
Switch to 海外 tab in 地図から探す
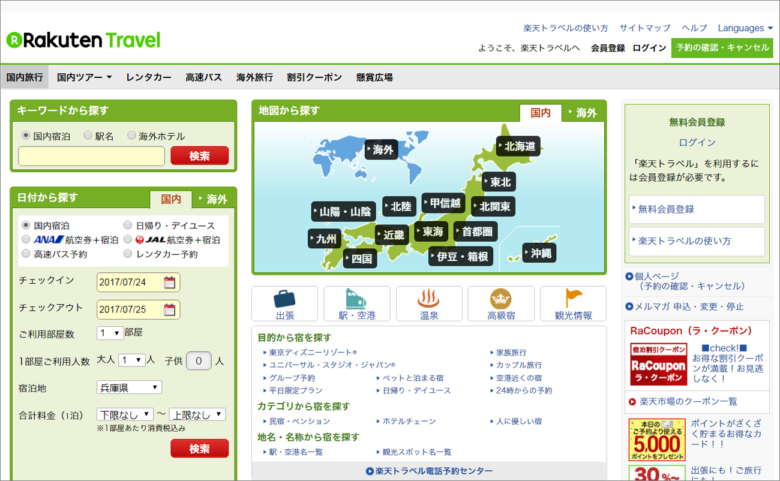pos(583,112)
